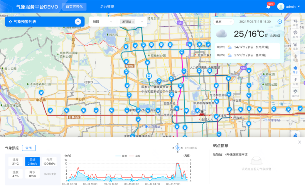Viewport: 305px width, 190px height.
Task: Click the 查询 query button
Action: [28, 148]
